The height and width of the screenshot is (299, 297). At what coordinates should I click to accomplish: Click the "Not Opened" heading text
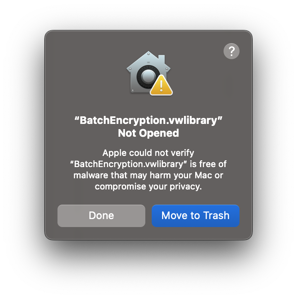[148, 133]
